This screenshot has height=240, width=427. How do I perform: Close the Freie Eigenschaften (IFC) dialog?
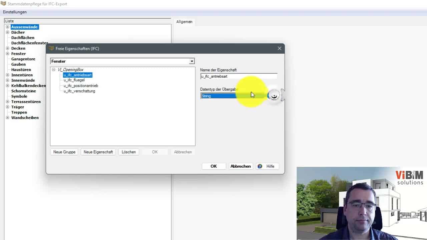pyautogui.click(x=280, y=48)
